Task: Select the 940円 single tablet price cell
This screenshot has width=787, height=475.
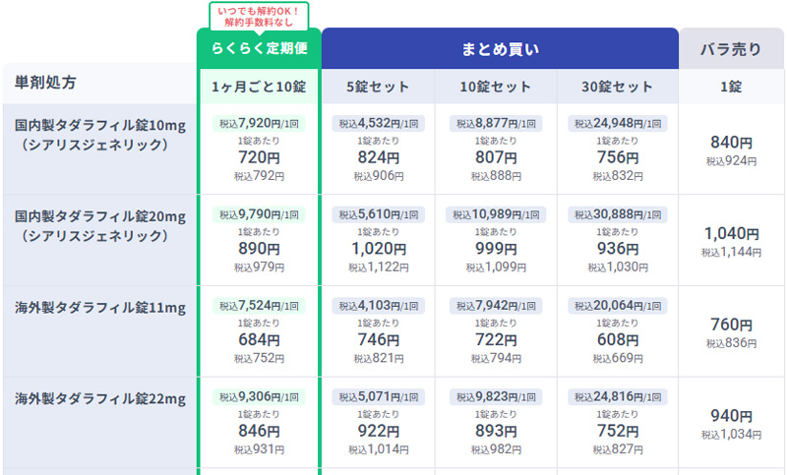Action: click(731, 415)
